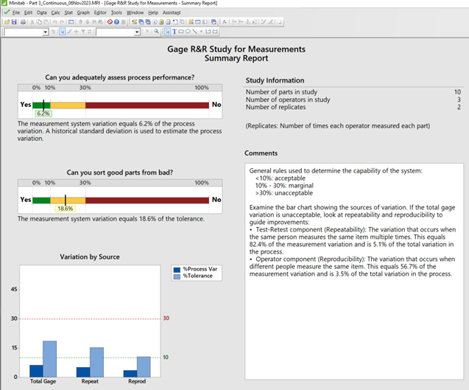Click the Save Project floppy disk icon
This screenshot has width=469, height=390.
pyautogui.click(x=14, y=22)
